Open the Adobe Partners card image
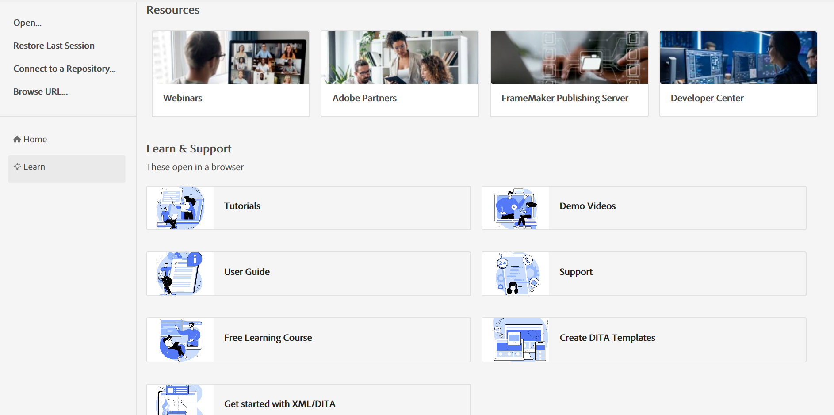 coord(400,57)
